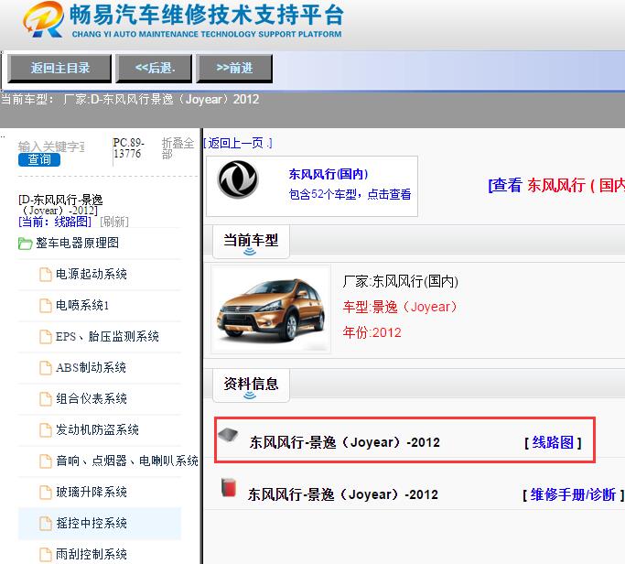Click the 年份:2012 text
The width and height of the screenshot is (625, 564).
[372, 332]
